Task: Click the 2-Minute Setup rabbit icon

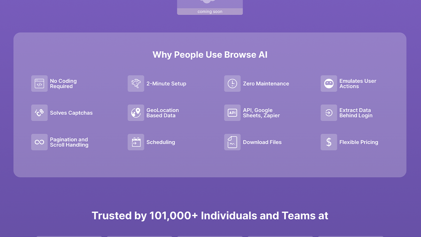Action: click(136, 84)
